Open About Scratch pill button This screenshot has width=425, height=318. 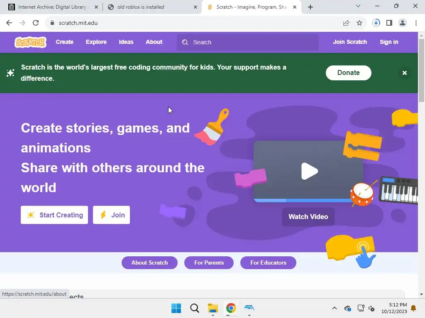(149, 263)
